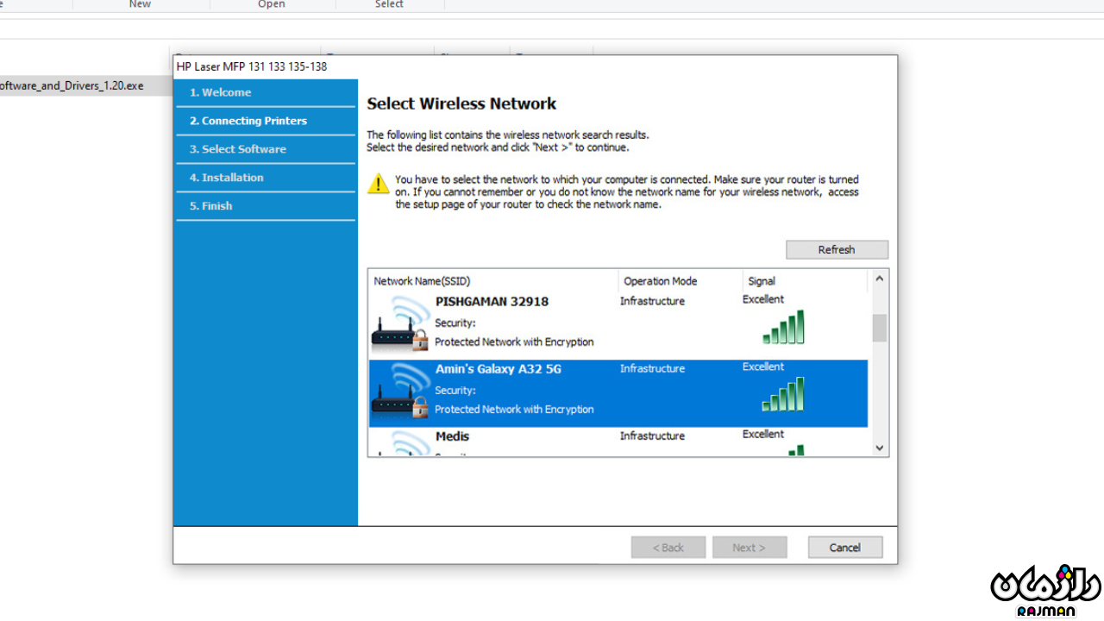Viewport: 1104px width, 621px height.
Task: Click the HP Laser MFP 131 133 135-138 title
Action: pos(252,66)
